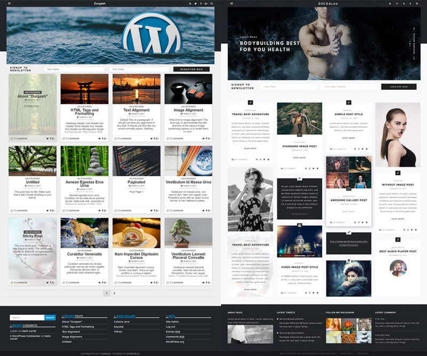Screen dimensions: 427x356
Task: Click the Your Email field in Durgash newsletter
Action: [139, 69]
